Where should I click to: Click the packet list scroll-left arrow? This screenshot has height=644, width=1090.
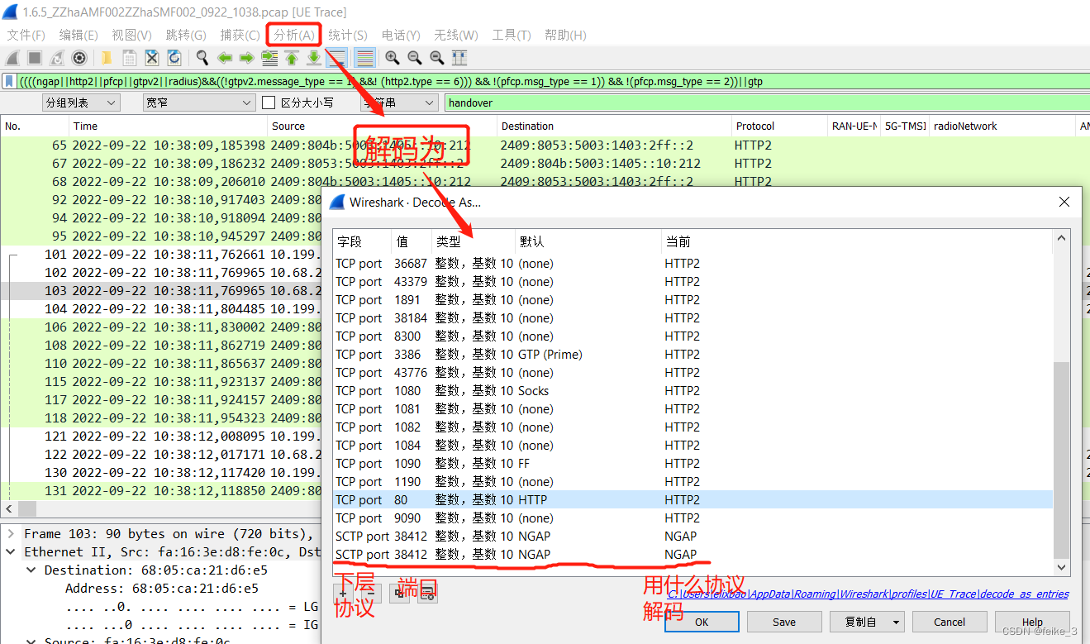[x=8, y=508]
